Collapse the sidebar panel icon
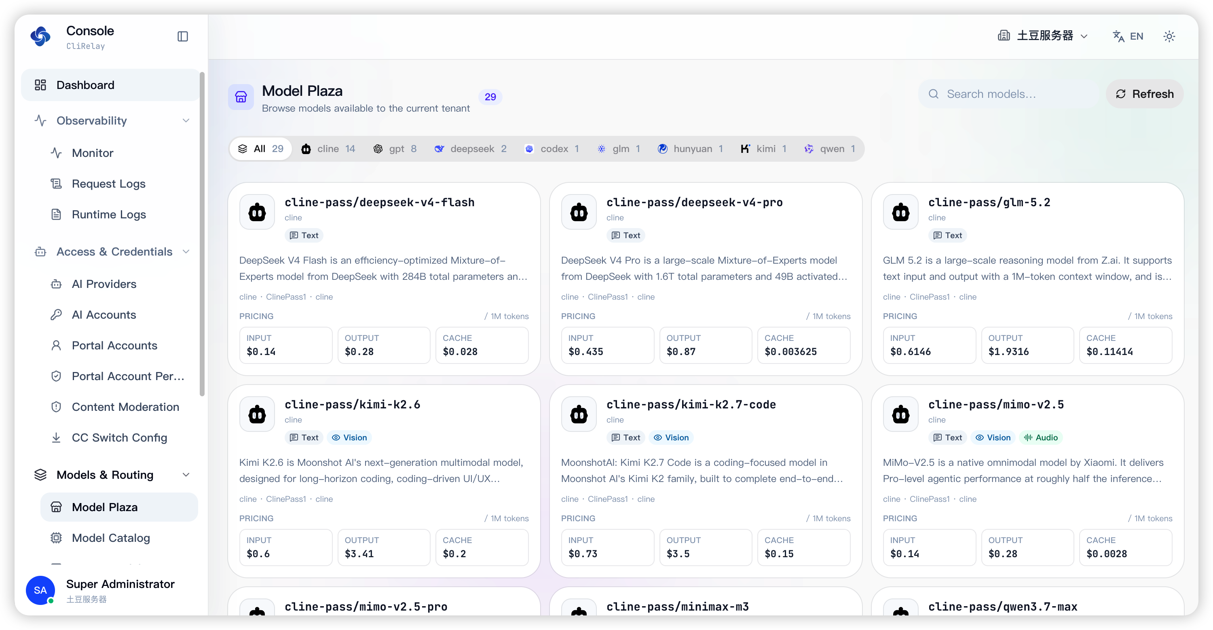Screen dimensions: 1213x630 click(x=183, y=36)
